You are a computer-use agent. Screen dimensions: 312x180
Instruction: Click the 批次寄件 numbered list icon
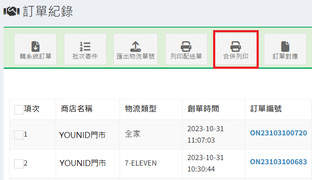(x=85, y=45)
